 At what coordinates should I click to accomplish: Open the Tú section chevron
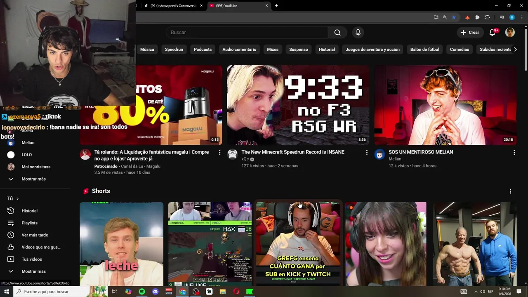pyautogui.click(x=17, y=199)
